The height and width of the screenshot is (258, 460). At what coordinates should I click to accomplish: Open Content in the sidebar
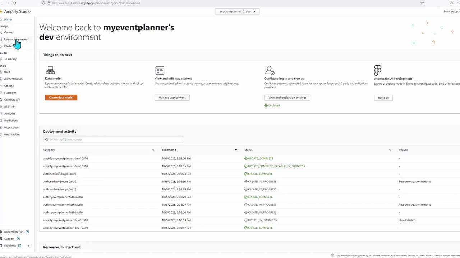tap(9, 32)
